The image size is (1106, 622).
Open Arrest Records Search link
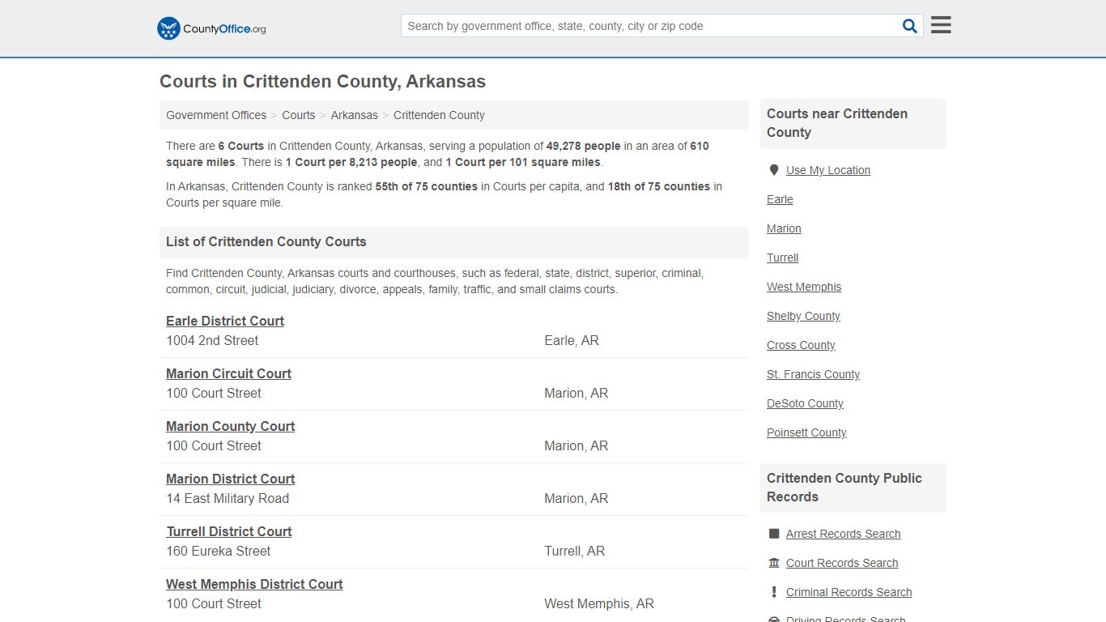pos(843,534)
